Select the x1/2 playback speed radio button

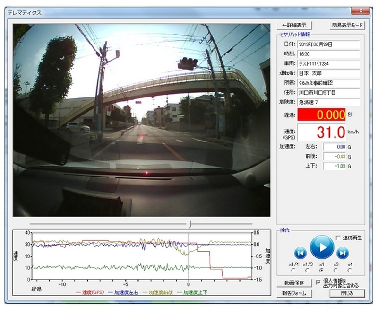(x=308, y=270)
